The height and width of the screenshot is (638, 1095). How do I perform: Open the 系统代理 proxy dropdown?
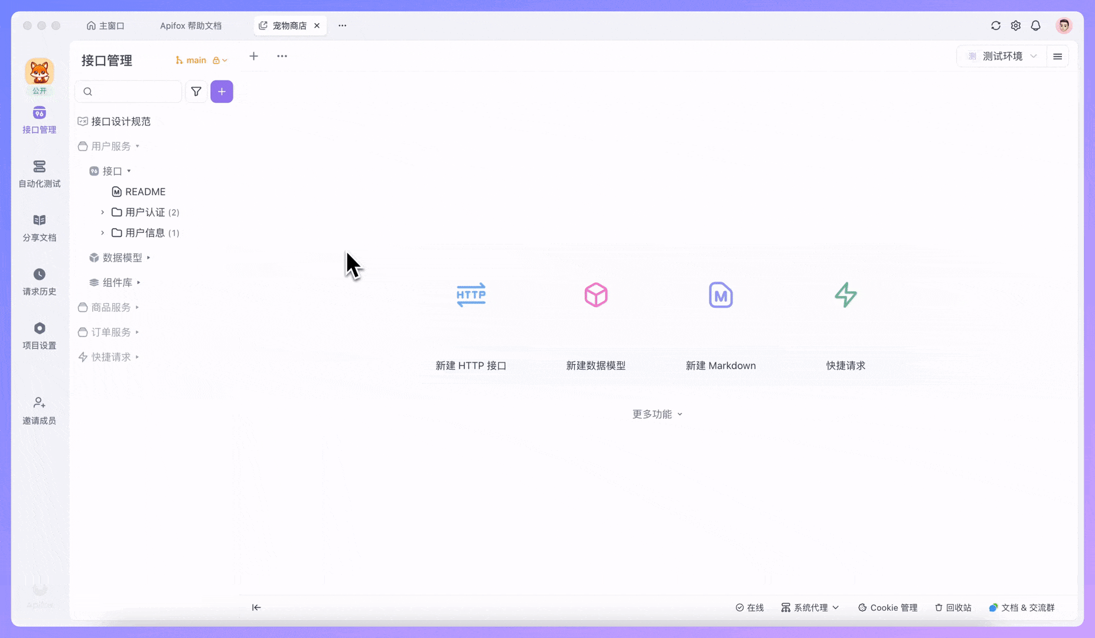coord(810,607)
